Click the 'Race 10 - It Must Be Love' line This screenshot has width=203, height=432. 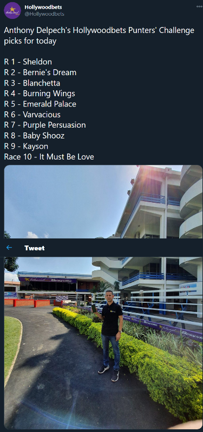[x=49, y=157]
